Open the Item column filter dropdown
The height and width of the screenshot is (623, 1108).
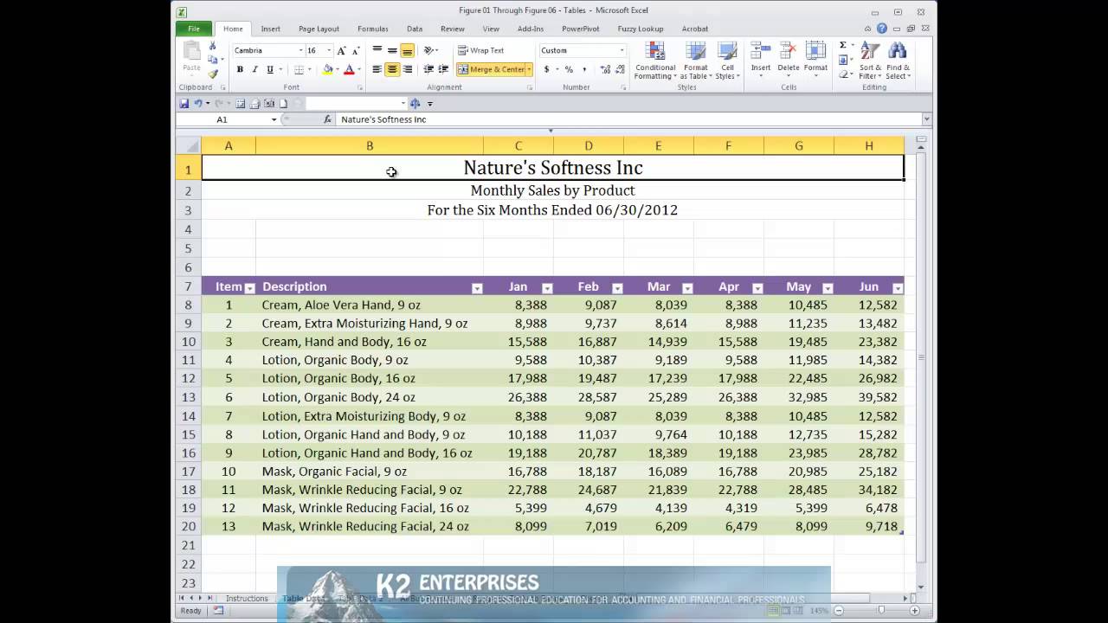coord(250,288)
